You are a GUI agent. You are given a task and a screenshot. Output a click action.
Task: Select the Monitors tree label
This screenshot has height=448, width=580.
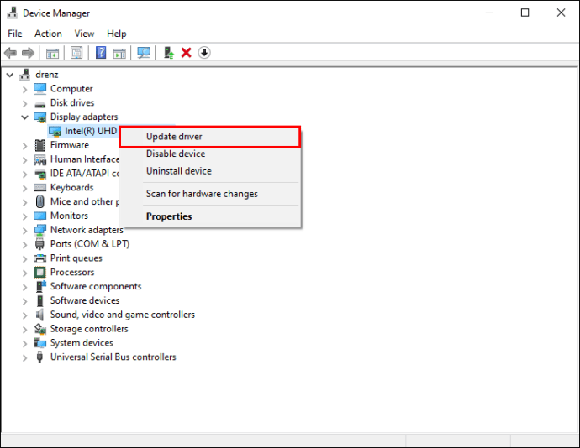[69, 216]
